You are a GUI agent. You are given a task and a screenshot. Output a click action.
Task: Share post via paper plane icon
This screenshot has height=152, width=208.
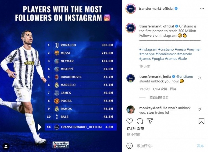pyautogui.click(x=150, y=121)
